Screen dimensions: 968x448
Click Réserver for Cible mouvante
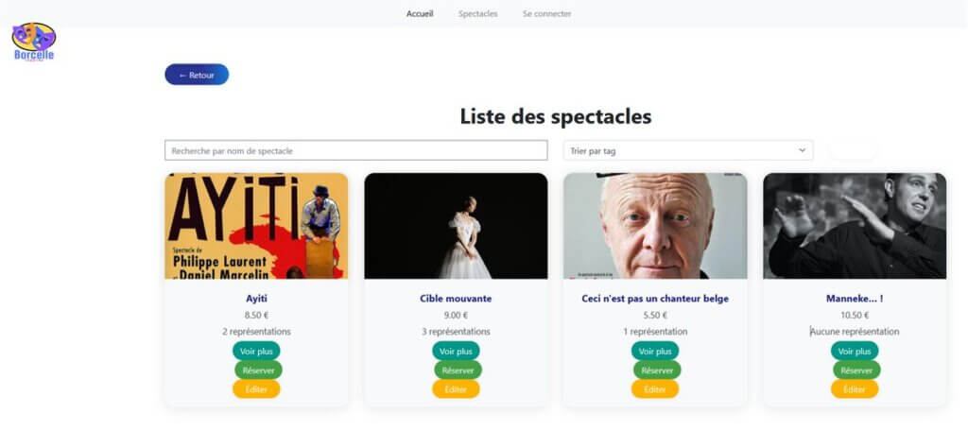[x=458, y=370]
